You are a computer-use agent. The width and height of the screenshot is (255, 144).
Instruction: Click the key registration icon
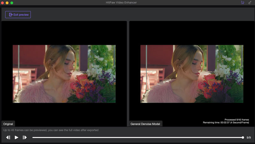click(x=250, y=3)
